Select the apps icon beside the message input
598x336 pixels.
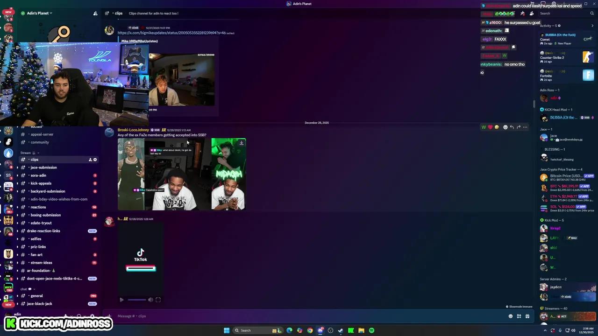point(519,316)
